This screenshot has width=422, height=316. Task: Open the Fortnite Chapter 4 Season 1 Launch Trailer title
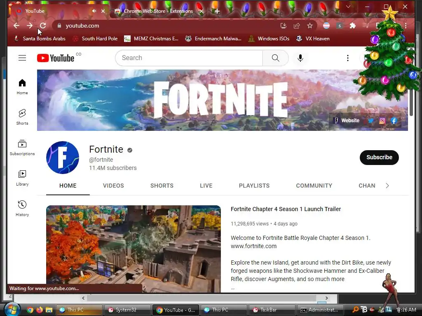point(286,209)
